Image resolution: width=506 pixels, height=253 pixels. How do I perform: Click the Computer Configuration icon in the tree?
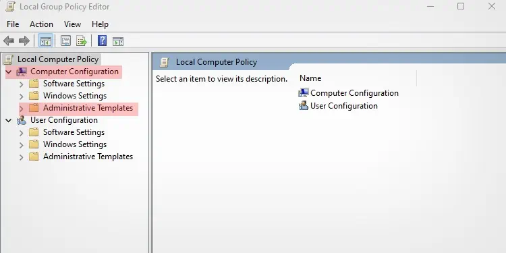22,72
